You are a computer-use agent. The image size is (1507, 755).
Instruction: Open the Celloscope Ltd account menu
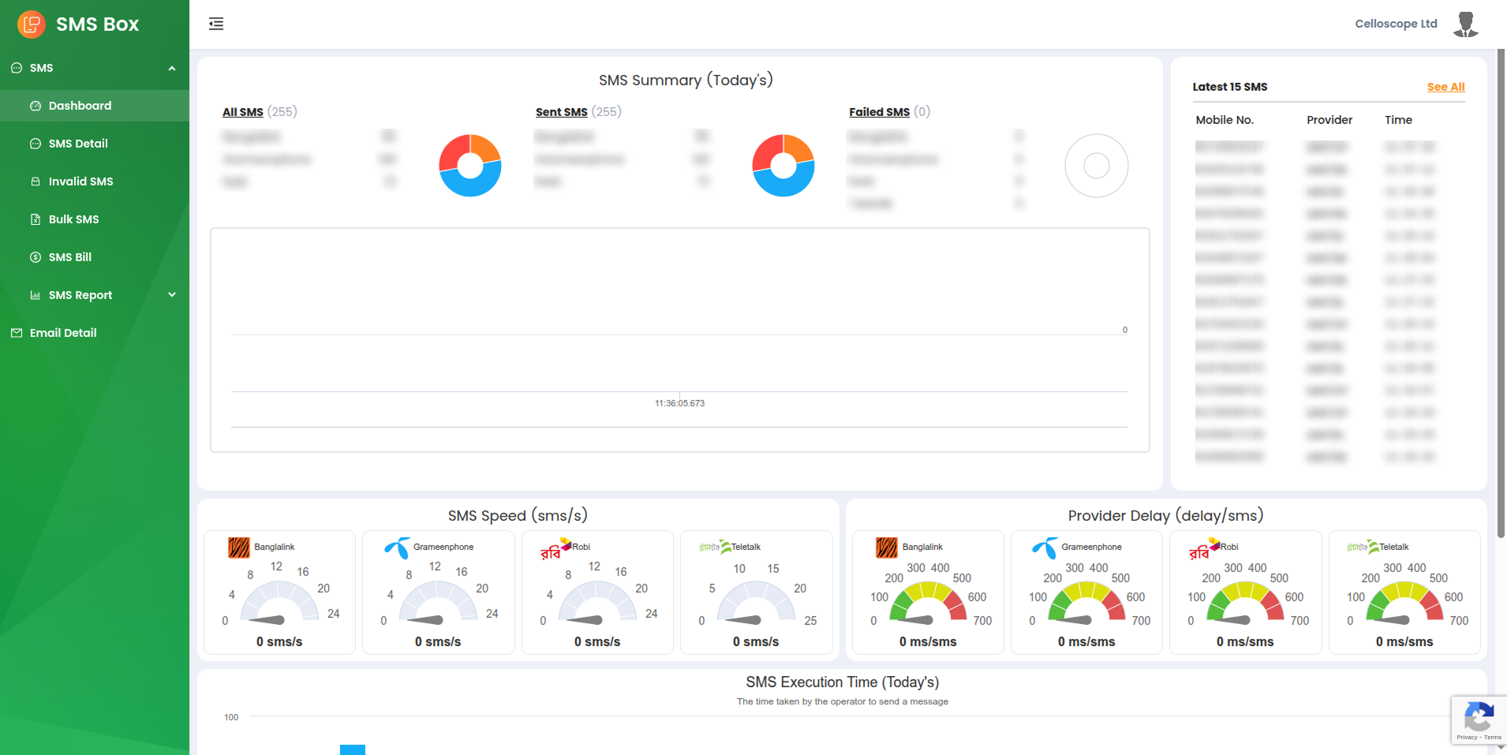click(1396, 24)
